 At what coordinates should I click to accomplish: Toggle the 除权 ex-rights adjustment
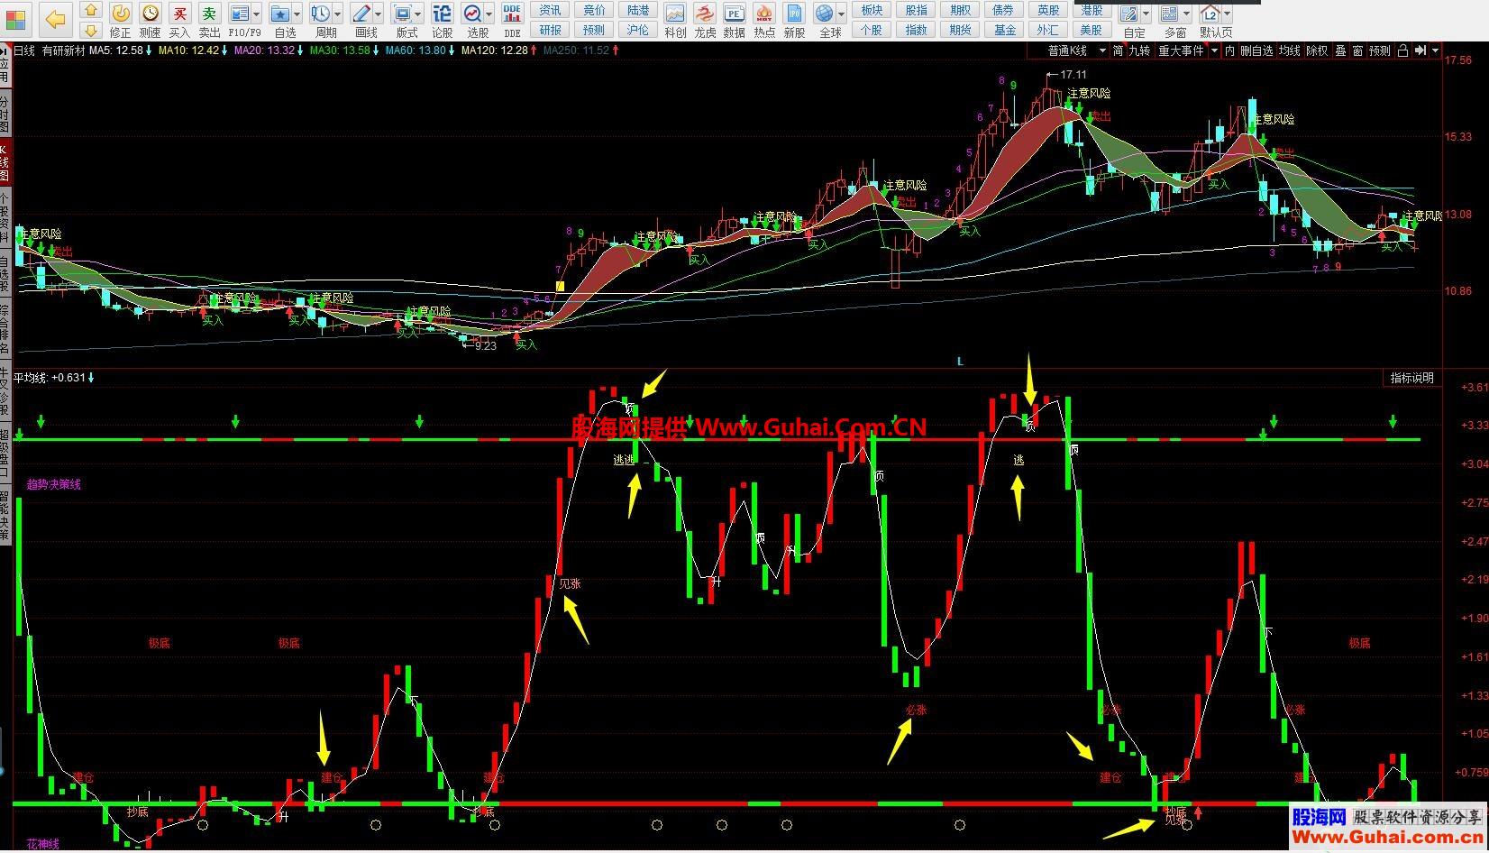[x=1317, y=51]
